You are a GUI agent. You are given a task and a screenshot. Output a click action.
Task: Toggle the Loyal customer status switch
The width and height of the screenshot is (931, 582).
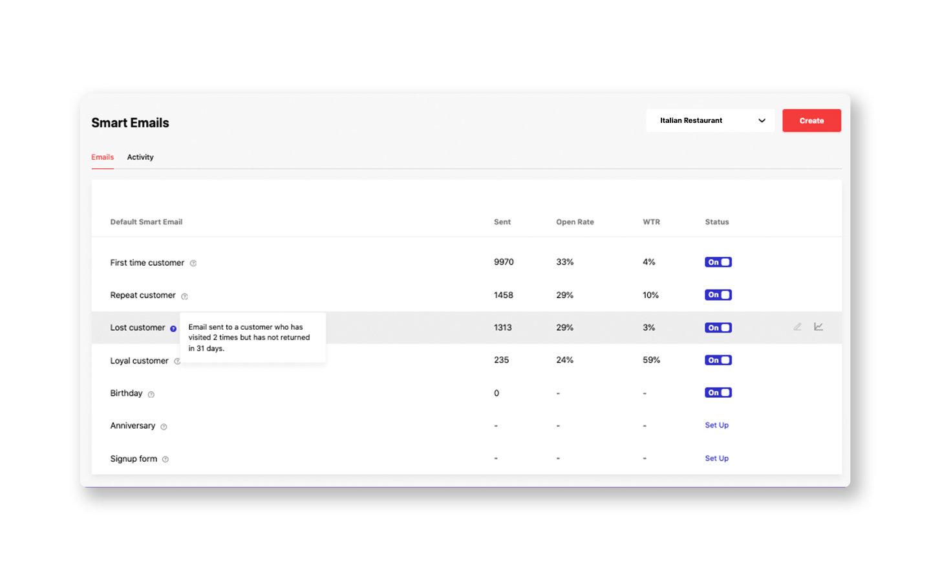718,360
